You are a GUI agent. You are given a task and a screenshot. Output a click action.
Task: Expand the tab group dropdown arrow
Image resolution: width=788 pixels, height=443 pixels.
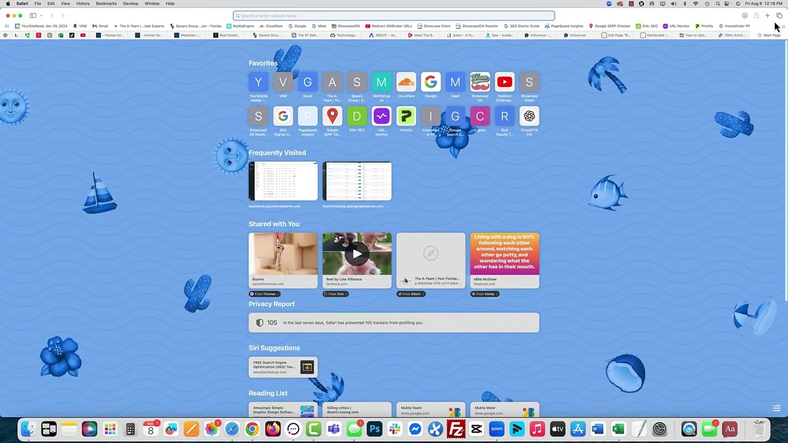click(x=41, y=15)
